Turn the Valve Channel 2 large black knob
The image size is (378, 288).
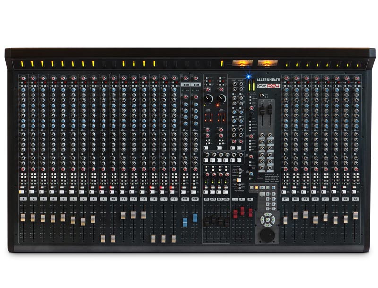[222, 98]
